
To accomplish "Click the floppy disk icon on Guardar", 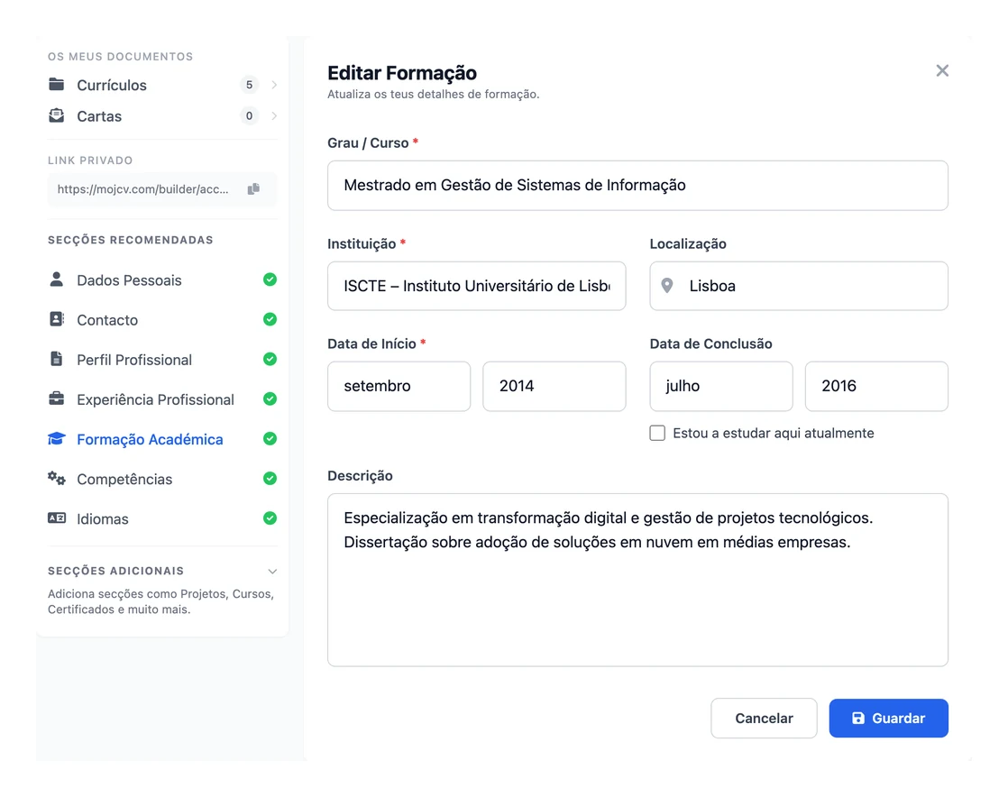I will (858, 718).
